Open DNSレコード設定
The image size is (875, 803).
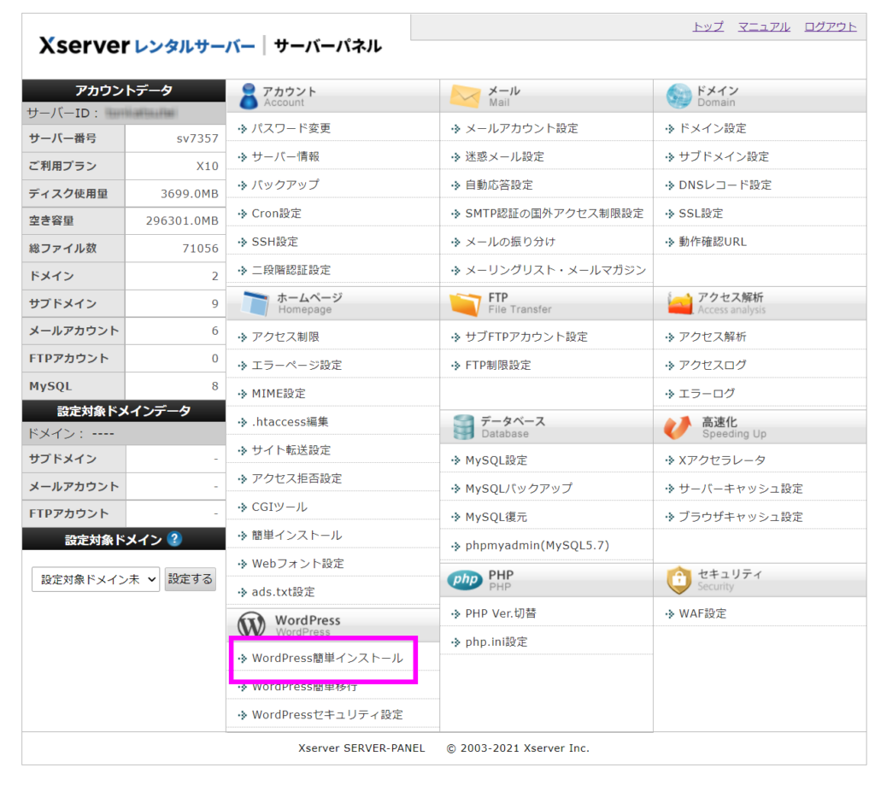coord(725,185)
